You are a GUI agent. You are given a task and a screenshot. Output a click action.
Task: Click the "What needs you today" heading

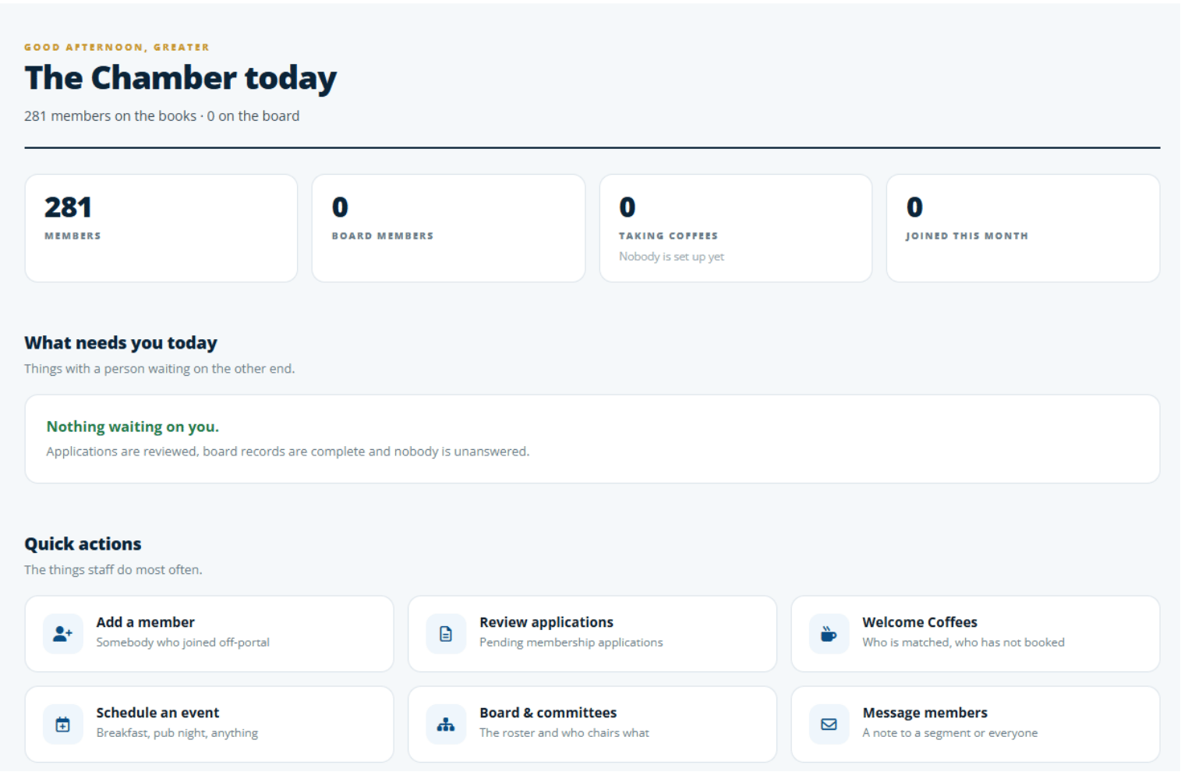pyautogui.click(x=121, y=343)
